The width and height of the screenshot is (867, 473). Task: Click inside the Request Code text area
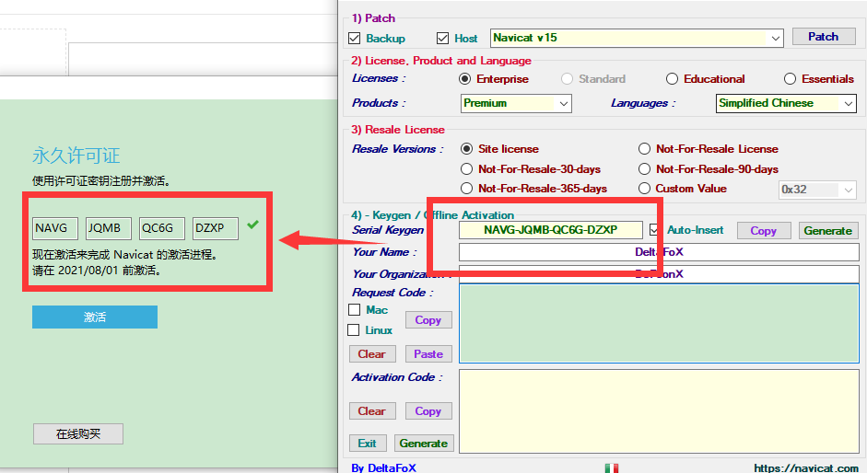[x=659, y=323]
